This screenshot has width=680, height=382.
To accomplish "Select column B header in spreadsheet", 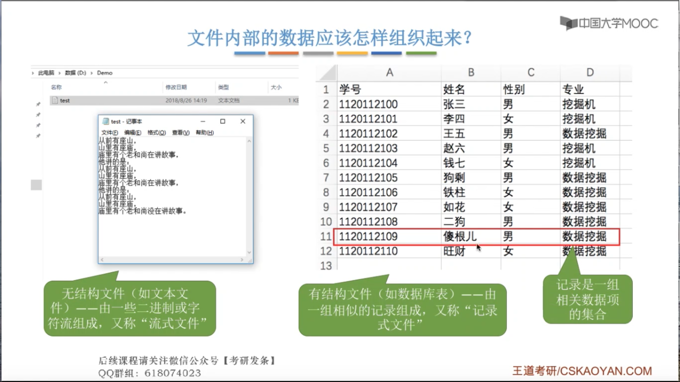I will pos(471,73).
